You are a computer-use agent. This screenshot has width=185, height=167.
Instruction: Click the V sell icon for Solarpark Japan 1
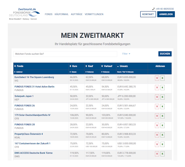(157, 97)
